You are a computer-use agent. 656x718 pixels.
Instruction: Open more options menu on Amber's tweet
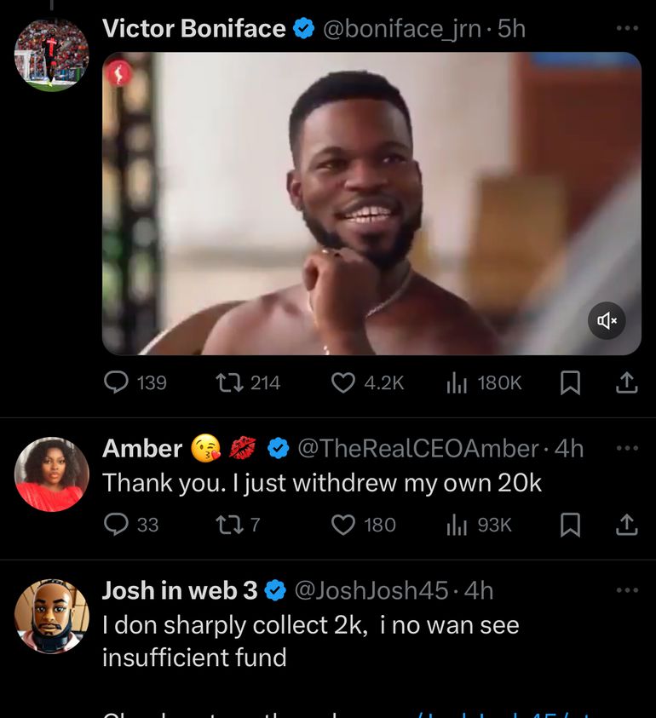pos(626,448)
